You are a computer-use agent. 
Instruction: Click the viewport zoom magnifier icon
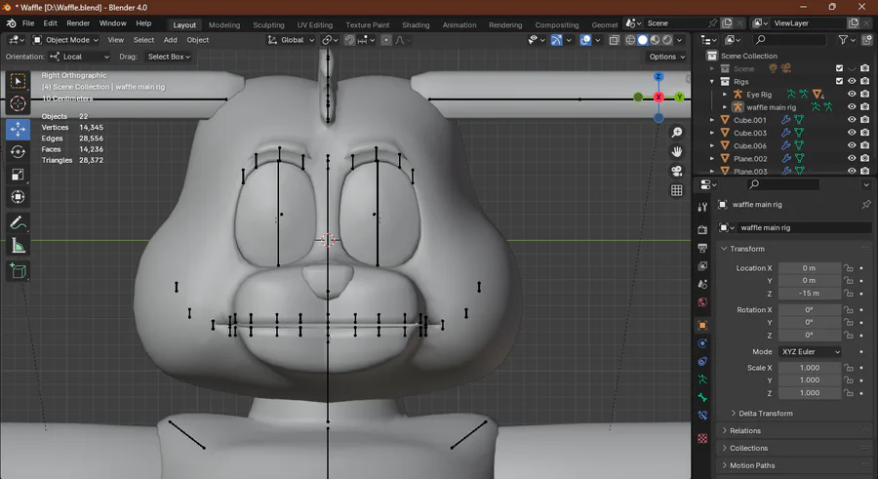tap(676, 133)
